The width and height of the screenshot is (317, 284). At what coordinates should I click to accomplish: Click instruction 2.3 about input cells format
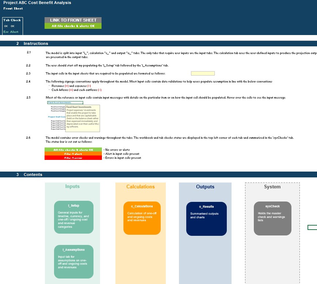105,73
